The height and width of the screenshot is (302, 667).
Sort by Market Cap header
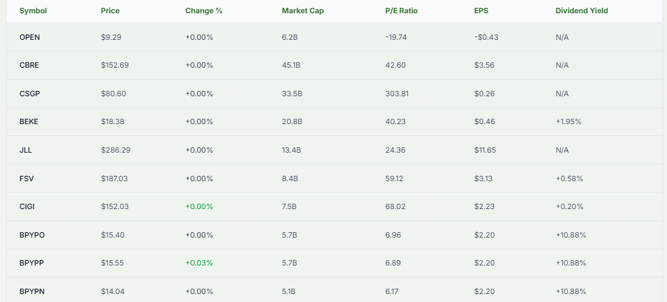point(302,11)
